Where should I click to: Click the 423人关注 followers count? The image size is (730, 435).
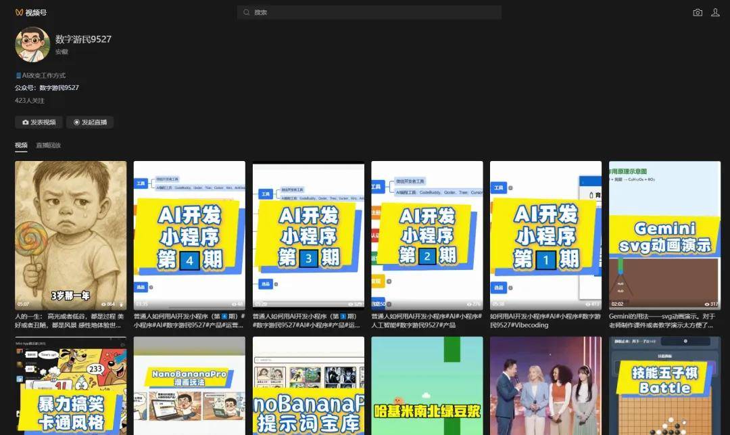tap(30, 101)
